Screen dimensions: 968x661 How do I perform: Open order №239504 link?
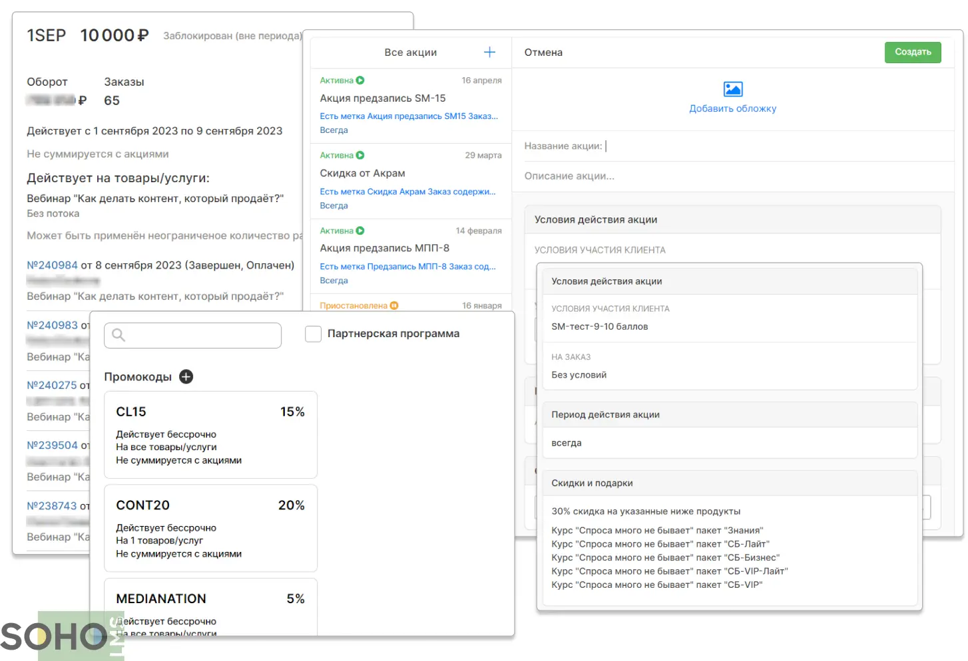tap(52, 446)
